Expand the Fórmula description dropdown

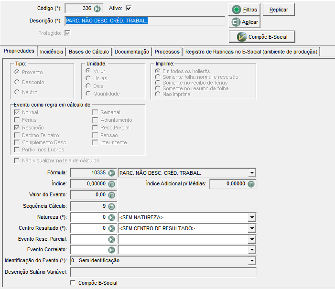tap(252, 173)
